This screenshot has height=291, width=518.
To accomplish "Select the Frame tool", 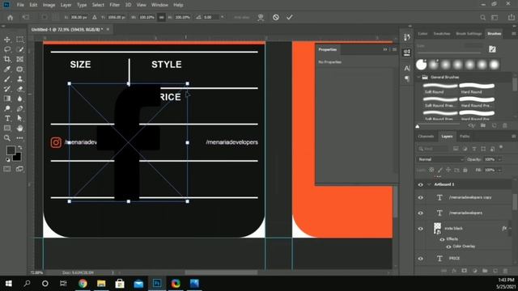I will tap(19, 59).
